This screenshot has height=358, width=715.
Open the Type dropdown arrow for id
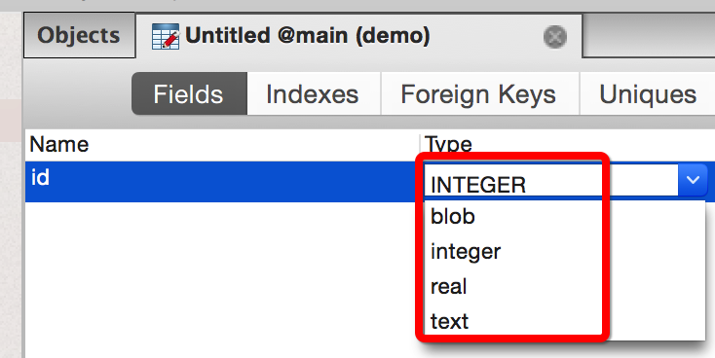[x=693, y=180]
